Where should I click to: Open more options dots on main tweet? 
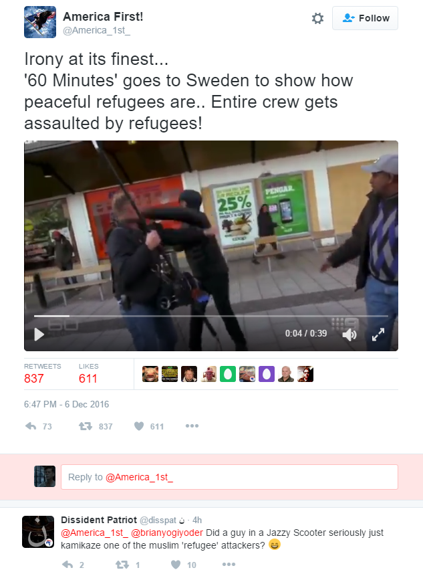(x=192, y=425)
